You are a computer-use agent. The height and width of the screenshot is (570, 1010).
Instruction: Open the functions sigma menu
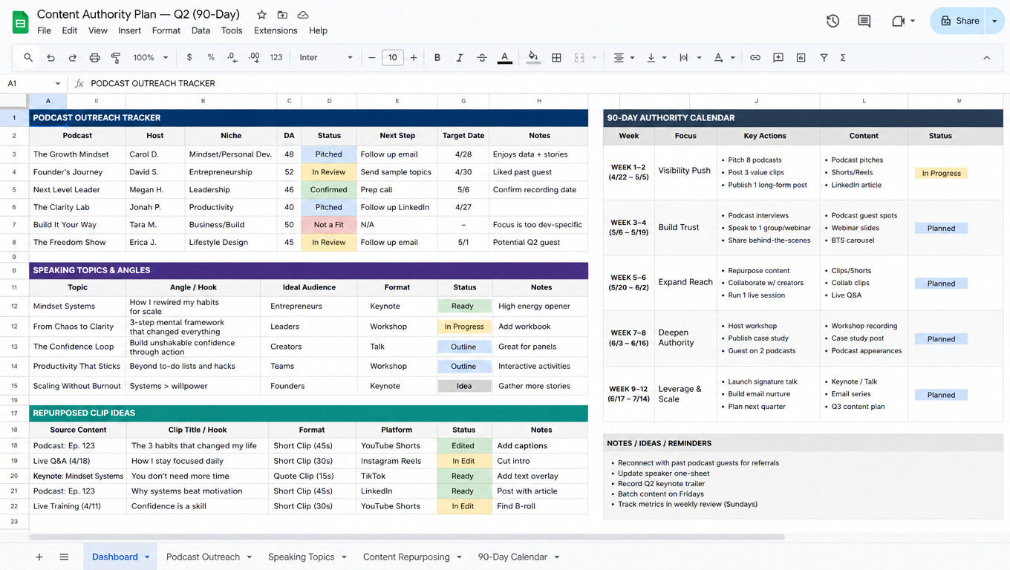click(843, 57)
